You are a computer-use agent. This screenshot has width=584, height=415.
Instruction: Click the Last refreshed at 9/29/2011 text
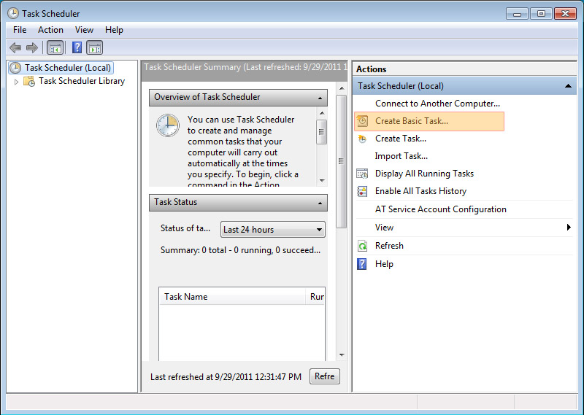tap(226, 376)
